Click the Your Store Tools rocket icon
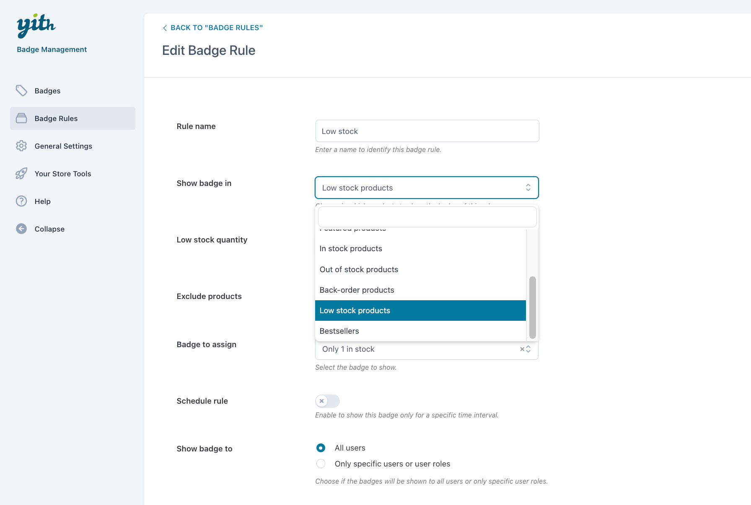Viewport: 751px width, 505px height. pos(21,173)
